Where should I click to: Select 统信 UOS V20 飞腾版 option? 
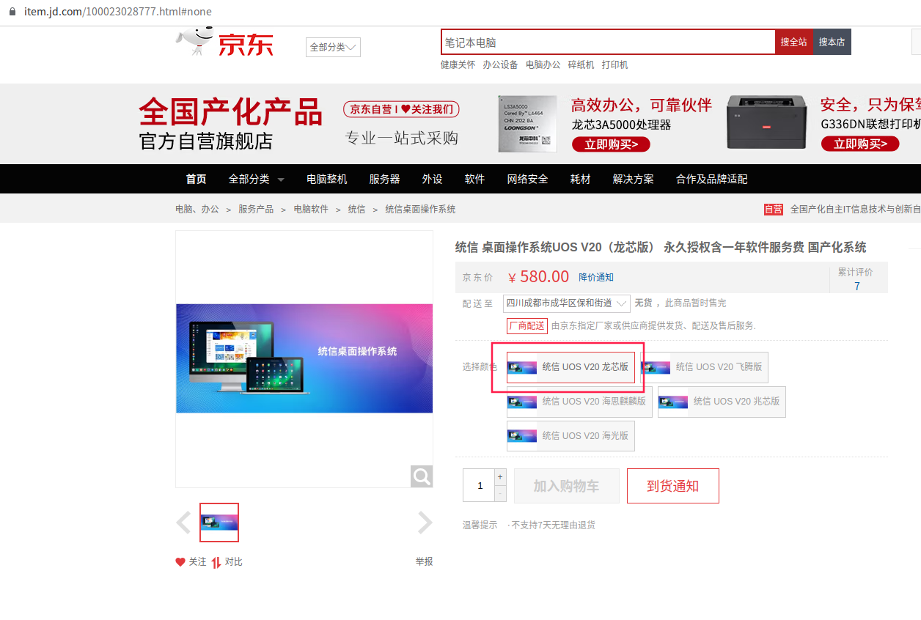[x=704, y=367]
